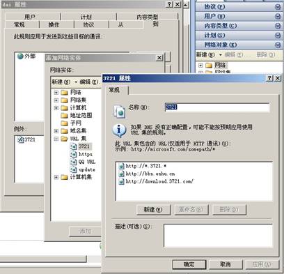Expand the 网络 tree node
This screenshot has height=274, width=284.
pyautogui.click(x=56, y=93)
